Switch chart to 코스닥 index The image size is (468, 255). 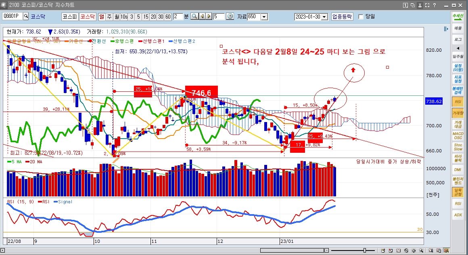[88, 17]
